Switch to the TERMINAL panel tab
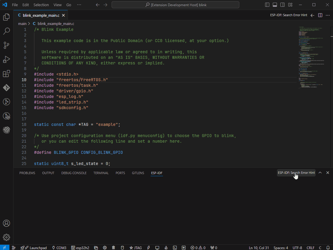The width and height of the screenshot is (333, 250). [x=101, y=173]
